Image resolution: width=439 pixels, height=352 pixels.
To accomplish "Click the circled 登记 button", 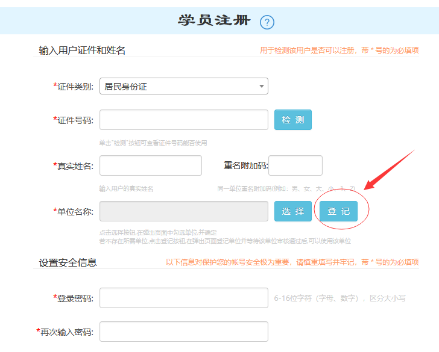I will point(338,211).
